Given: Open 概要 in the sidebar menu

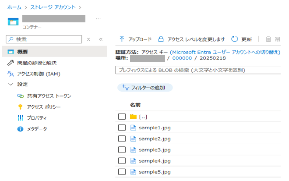Looking at the screenshot, I should click(x=55, y=52).
